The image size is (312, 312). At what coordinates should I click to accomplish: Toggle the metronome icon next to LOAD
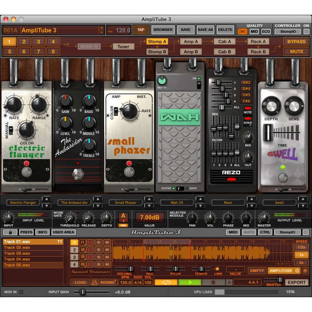[94, 282]
